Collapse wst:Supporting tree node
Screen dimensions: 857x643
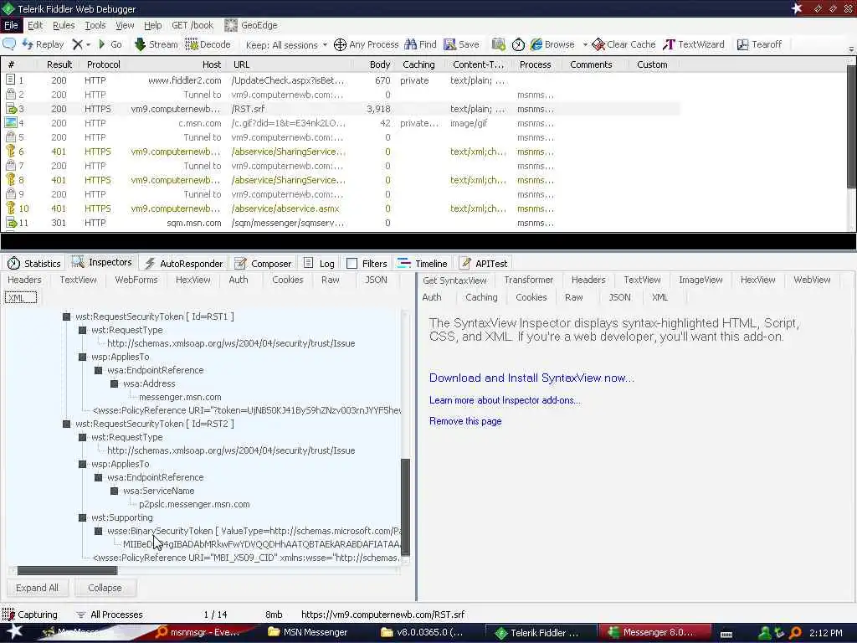click(83, 517)
